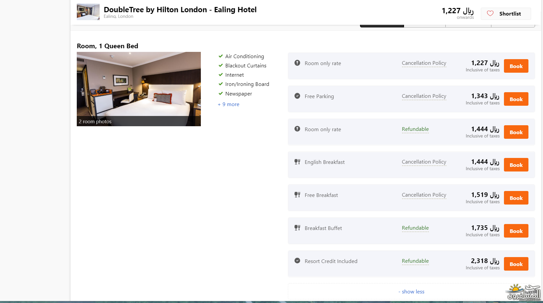Image resolution: width=543 pixels, height=303 pixels.
Task: Expand the + 9 more amenities
Action: 228,104
